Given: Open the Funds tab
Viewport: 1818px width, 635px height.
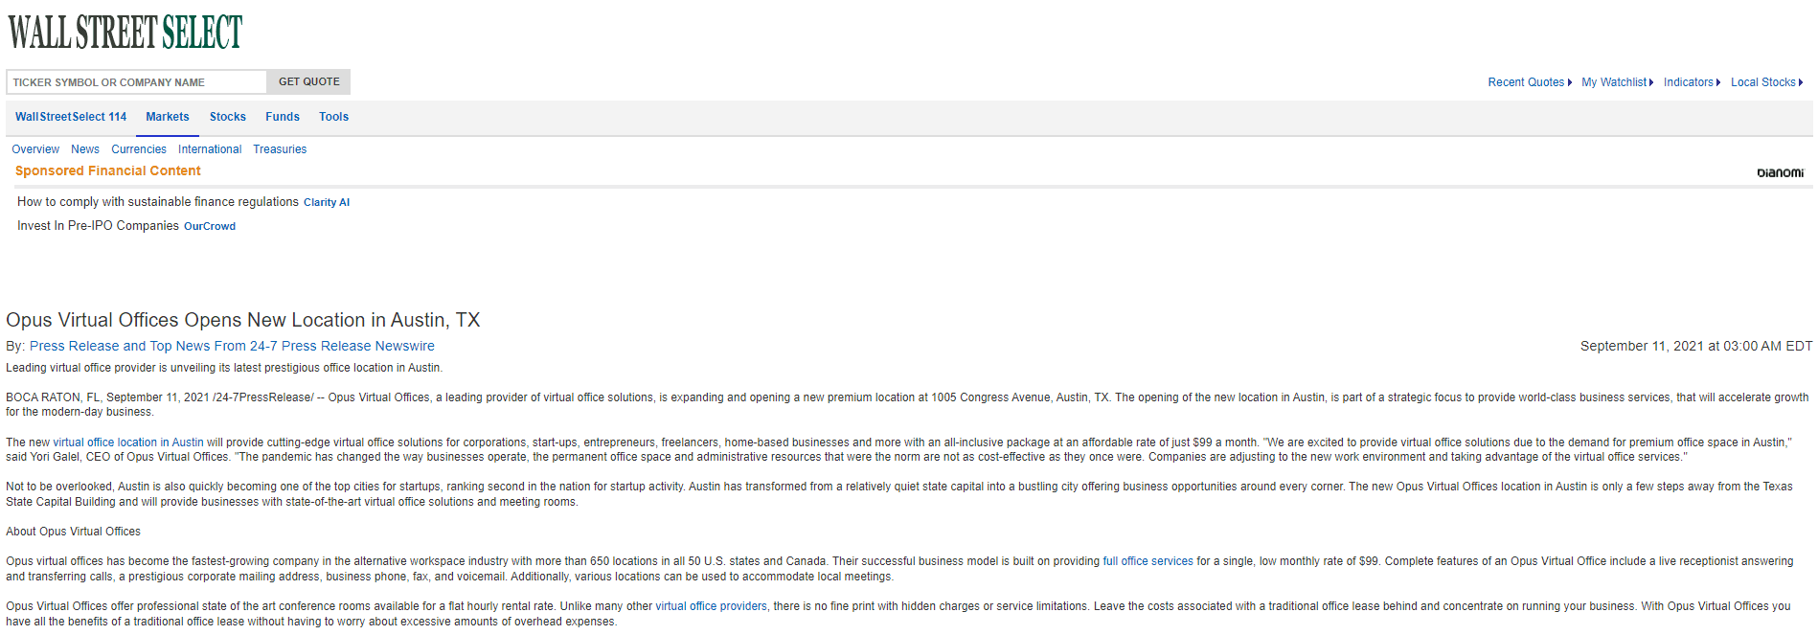Looking at the screenshot, I should (283, 117).
